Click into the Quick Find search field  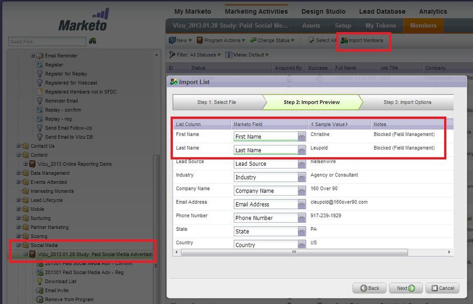coord(47,42)
